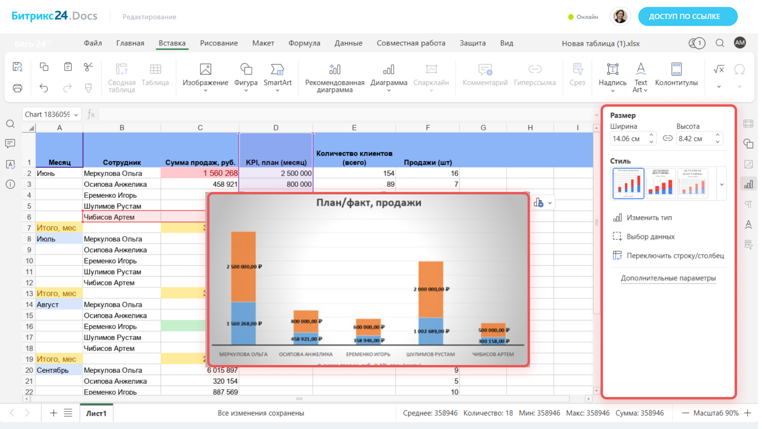Open comments panel icon on left sidebar
Screen dimensions: 762x429
(10, 143)
